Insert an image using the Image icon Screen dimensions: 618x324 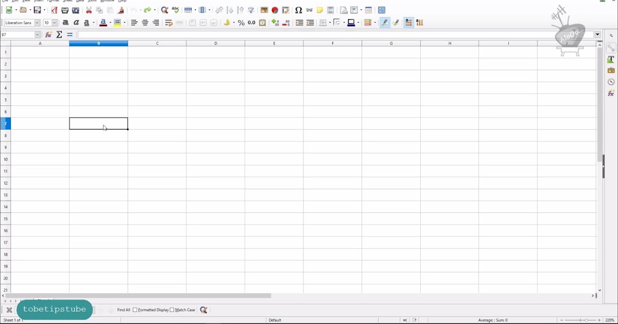264,10
